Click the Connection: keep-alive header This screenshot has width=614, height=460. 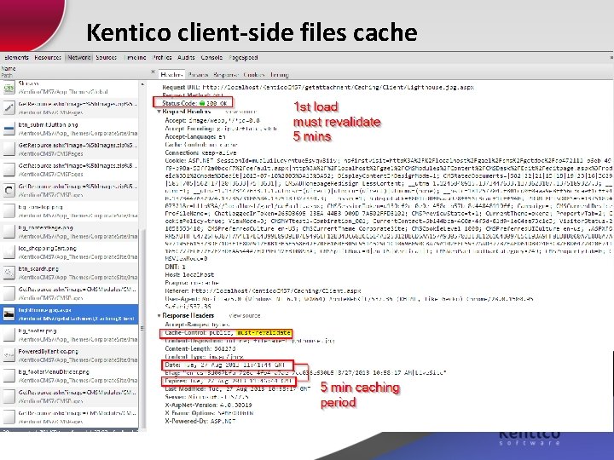[200, 152]
